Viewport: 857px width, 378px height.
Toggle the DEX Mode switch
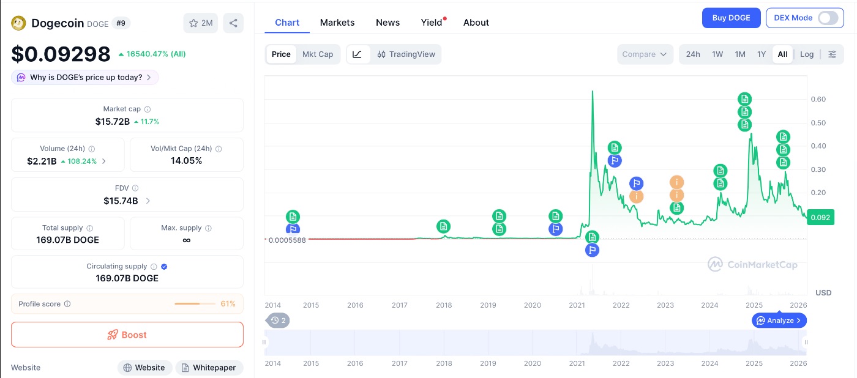pos(828,18)
